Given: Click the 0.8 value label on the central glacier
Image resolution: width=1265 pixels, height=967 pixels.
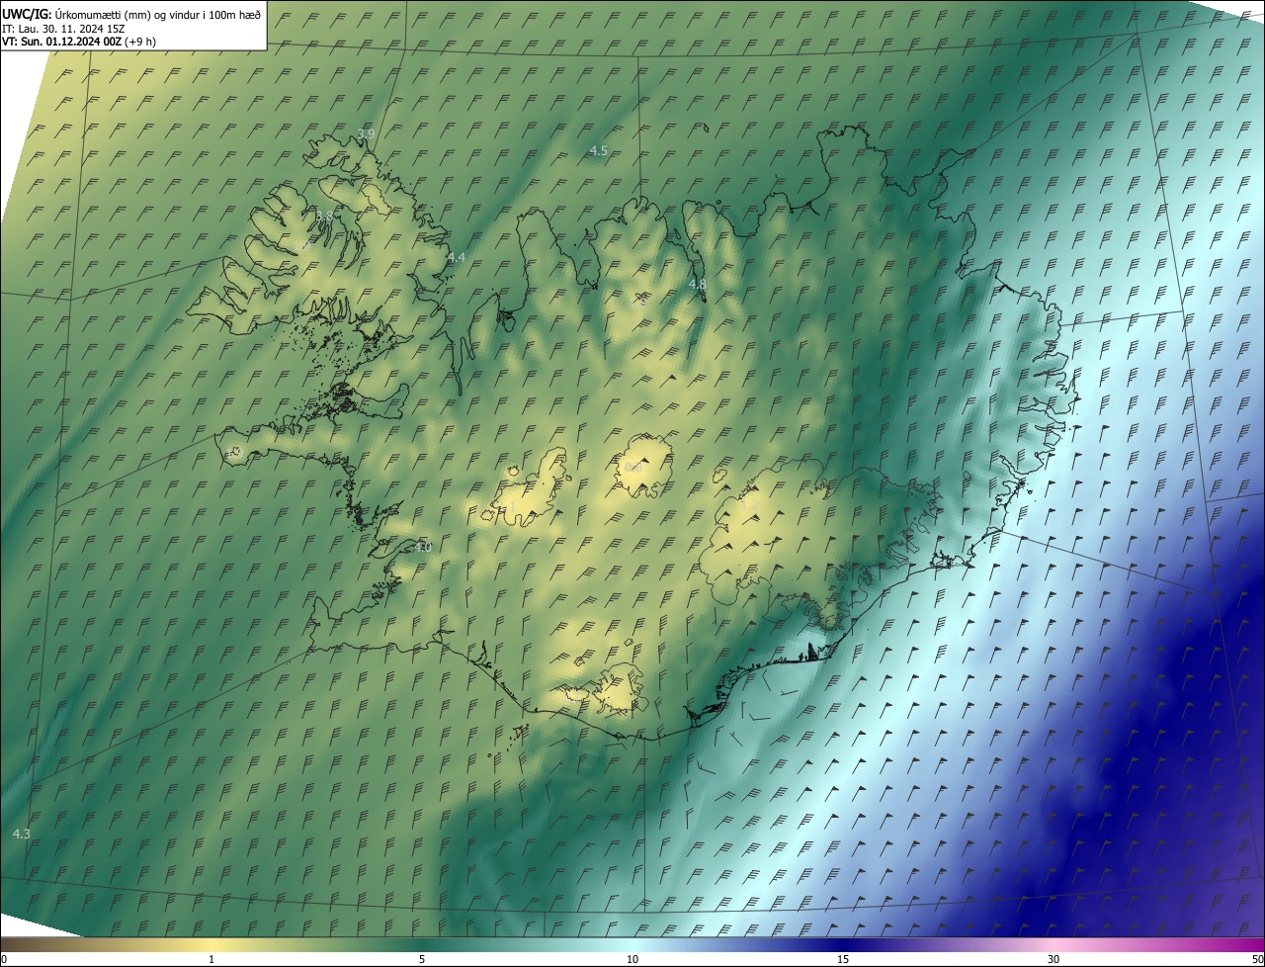Looking at the screenshot, I should coord(633,467).
